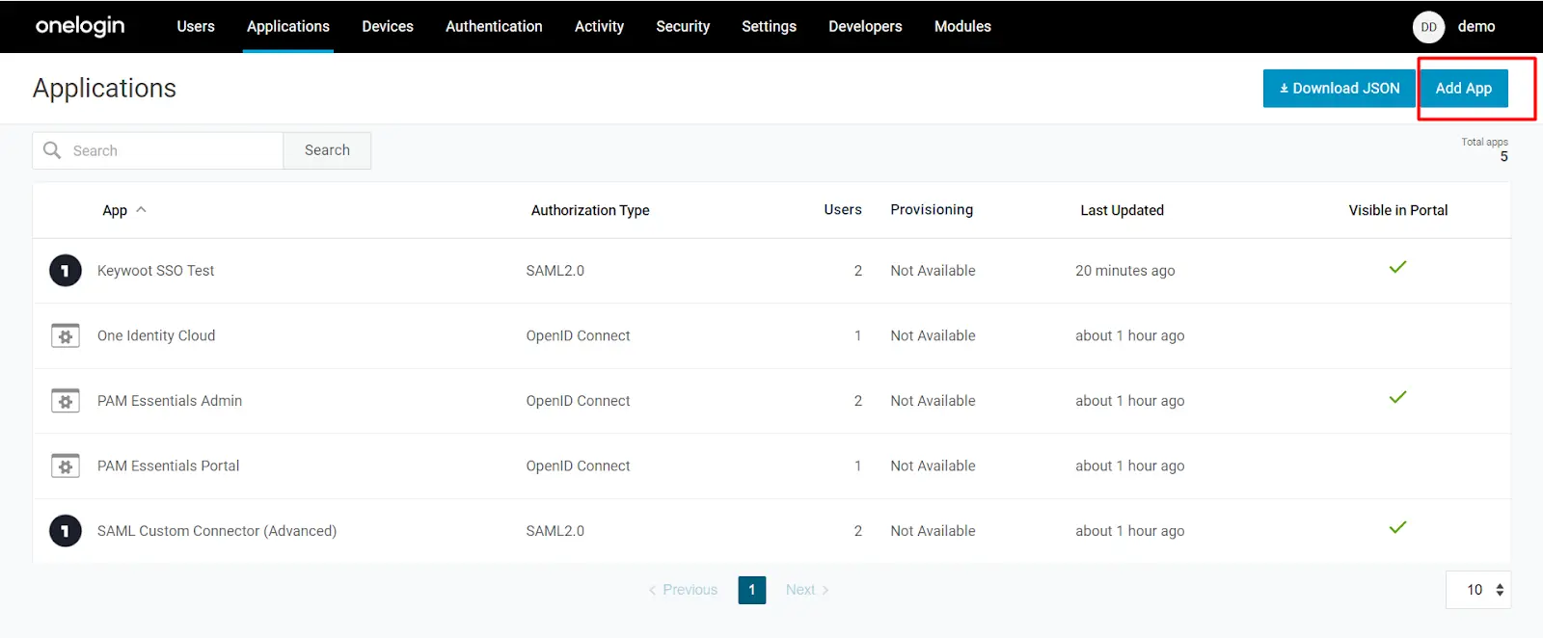Open the Settings menu
The image size is (1543, 638).
point(769,26)
